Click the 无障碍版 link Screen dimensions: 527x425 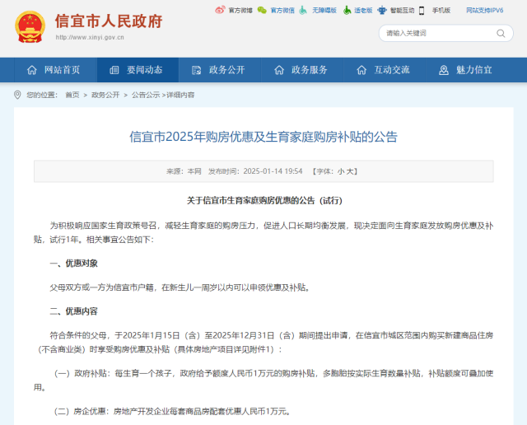click(x=324, y=11)
